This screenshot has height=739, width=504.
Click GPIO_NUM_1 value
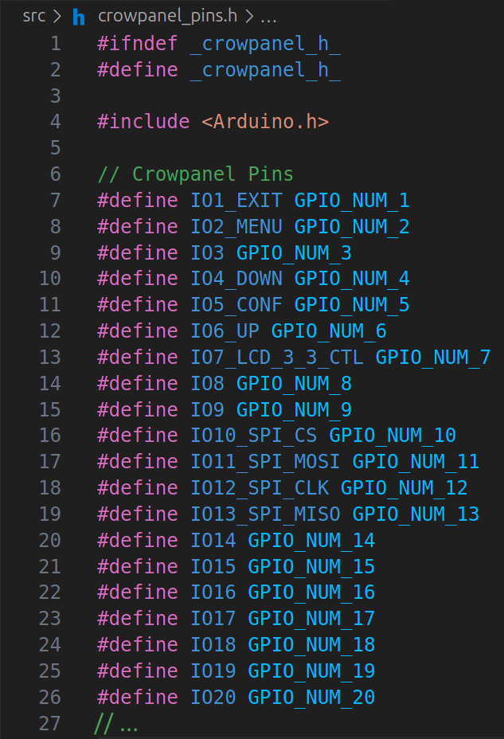352,201
